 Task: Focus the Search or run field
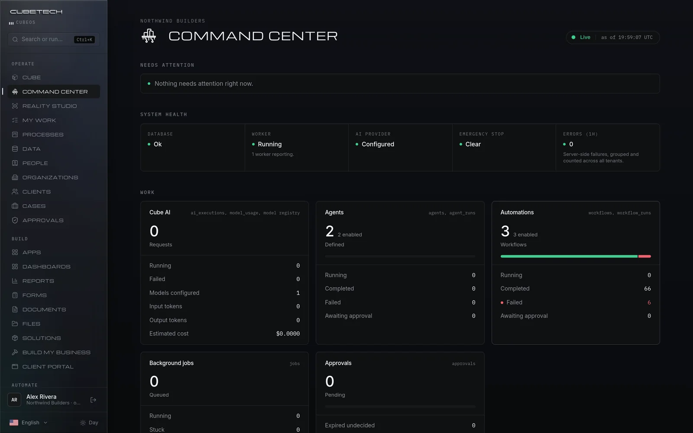point(54,39)
